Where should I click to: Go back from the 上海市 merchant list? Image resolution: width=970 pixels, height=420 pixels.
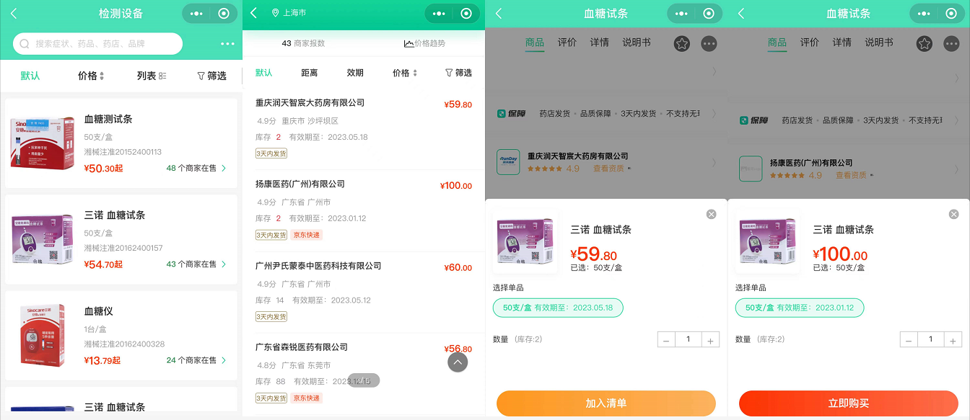pyautogui.click(x=253, y=14)
